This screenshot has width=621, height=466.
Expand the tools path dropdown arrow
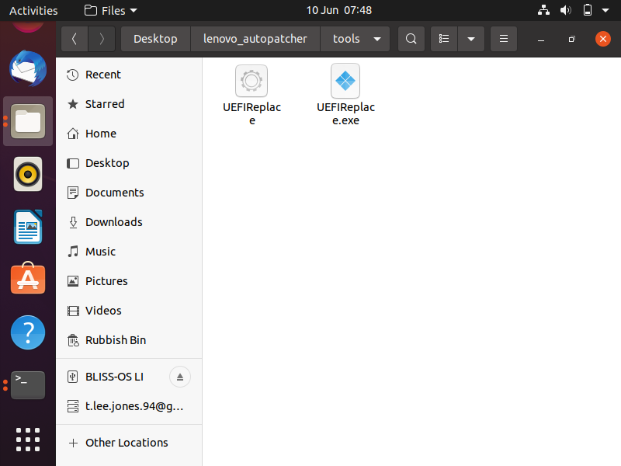(377, 39)
